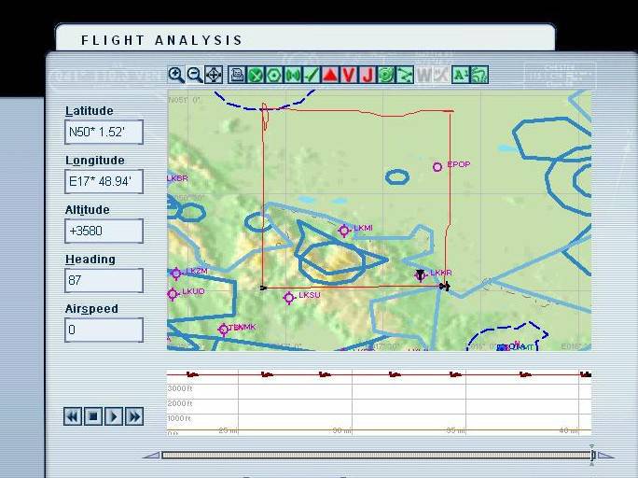Toggle Victor airways (red V icon)
The image size is (638, 478).
[x=349, y=75]
